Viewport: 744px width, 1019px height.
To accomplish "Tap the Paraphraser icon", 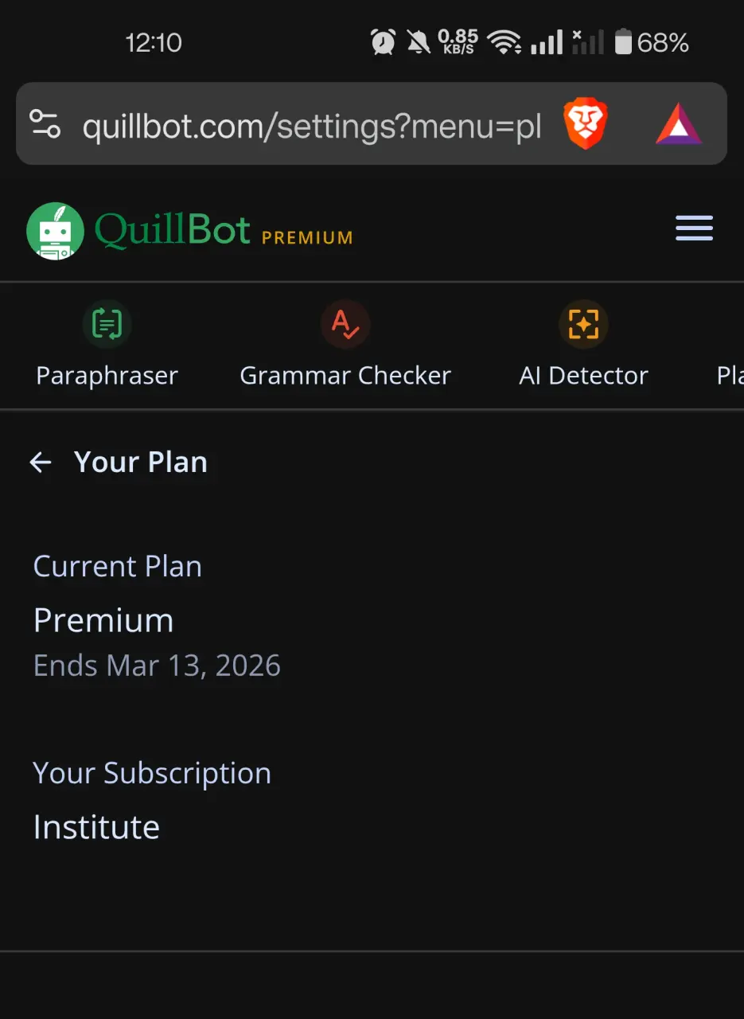I will (x=107, y=325).
